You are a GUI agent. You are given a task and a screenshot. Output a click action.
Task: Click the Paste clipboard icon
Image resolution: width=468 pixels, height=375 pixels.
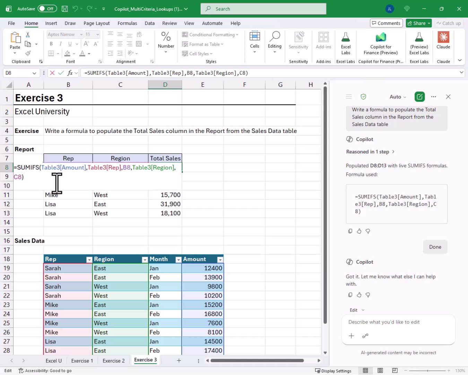(x=15, y=37)
